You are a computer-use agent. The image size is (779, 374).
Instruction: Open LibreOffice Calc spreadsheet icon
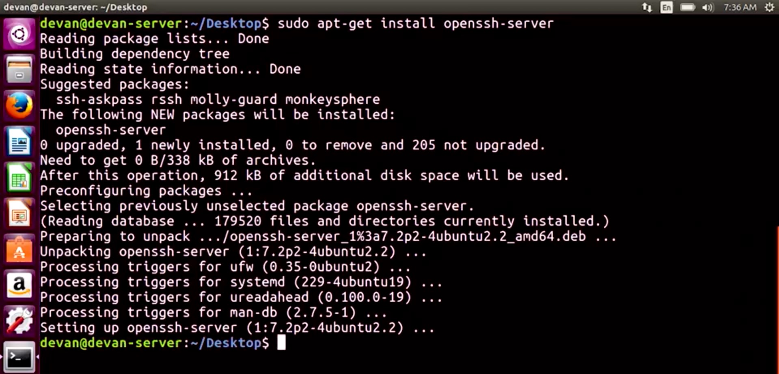[x=19, y=178]
